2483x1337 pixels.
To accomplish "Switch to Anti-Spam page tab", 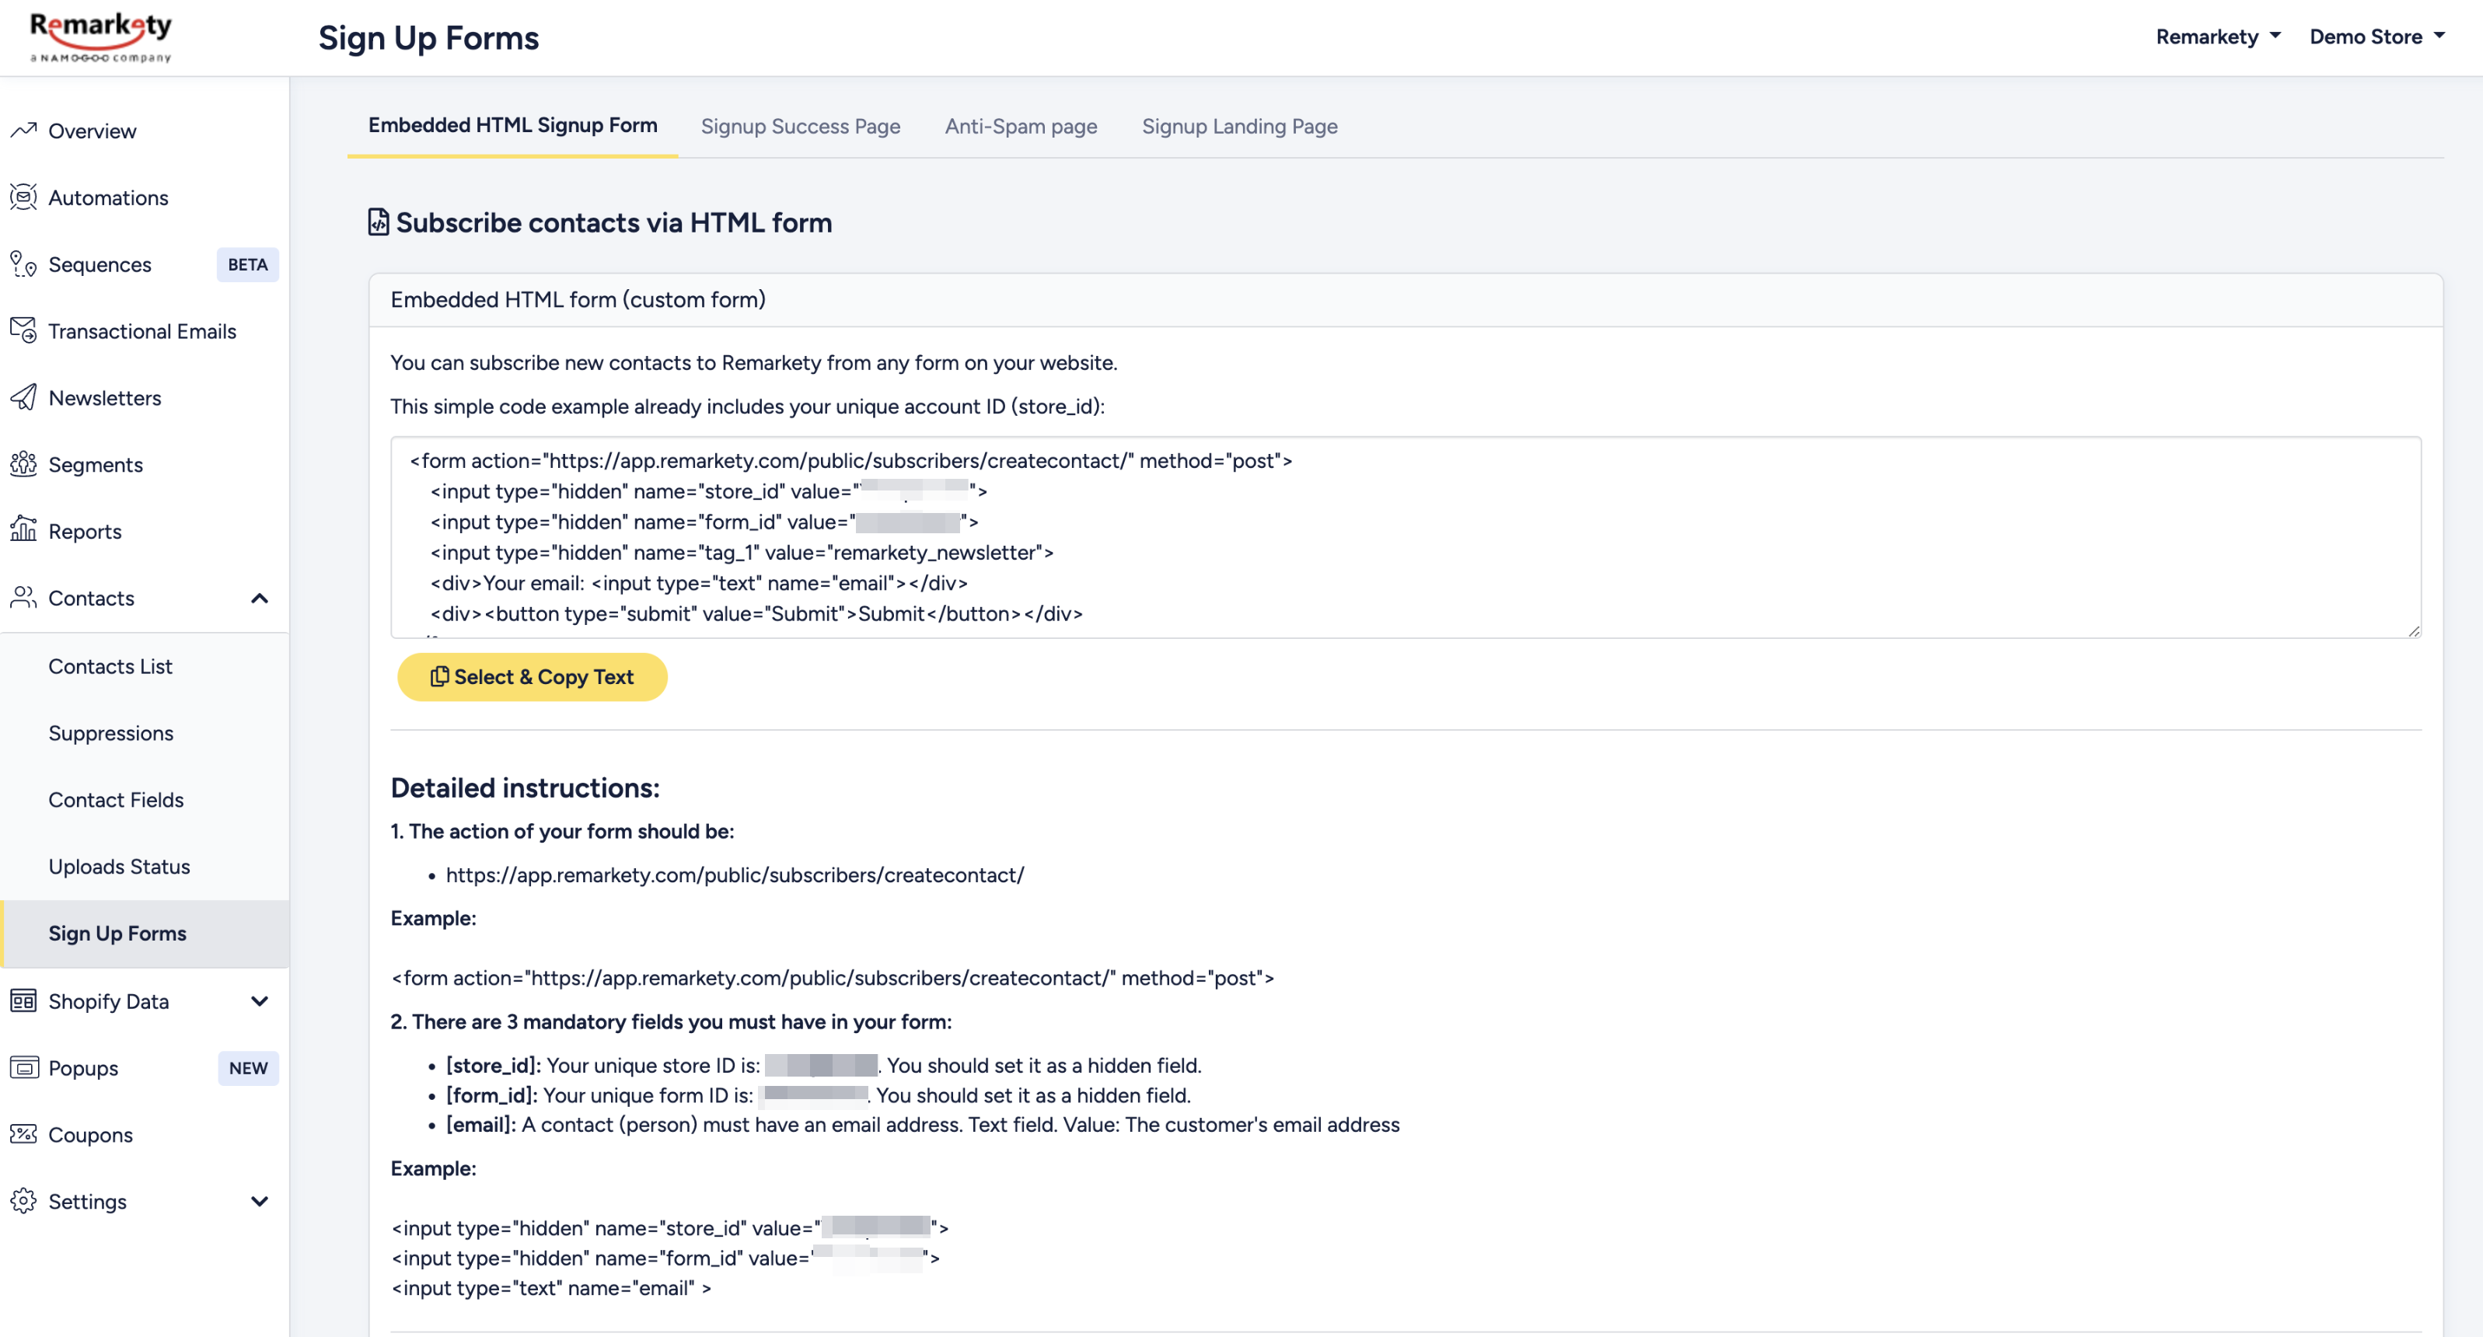I will [x=1021, y=126].
